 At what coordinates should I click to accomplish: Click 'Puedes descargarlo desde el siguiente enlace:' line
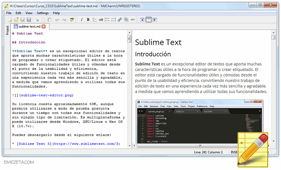tap(62, 135)
